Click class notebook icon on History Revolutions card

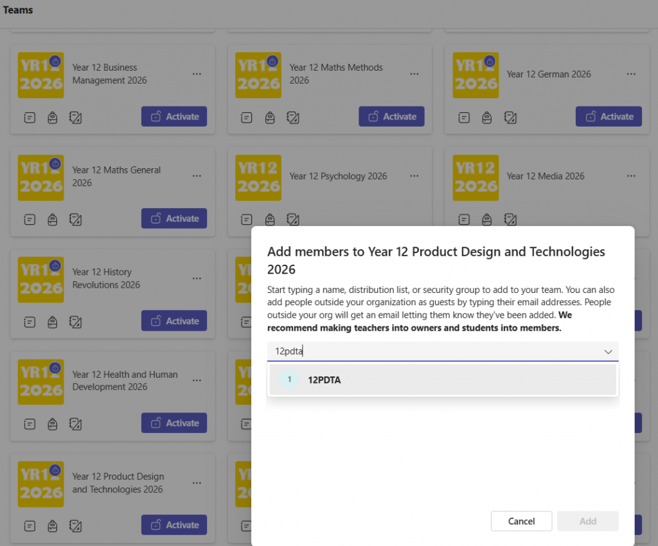click(75, 321)
